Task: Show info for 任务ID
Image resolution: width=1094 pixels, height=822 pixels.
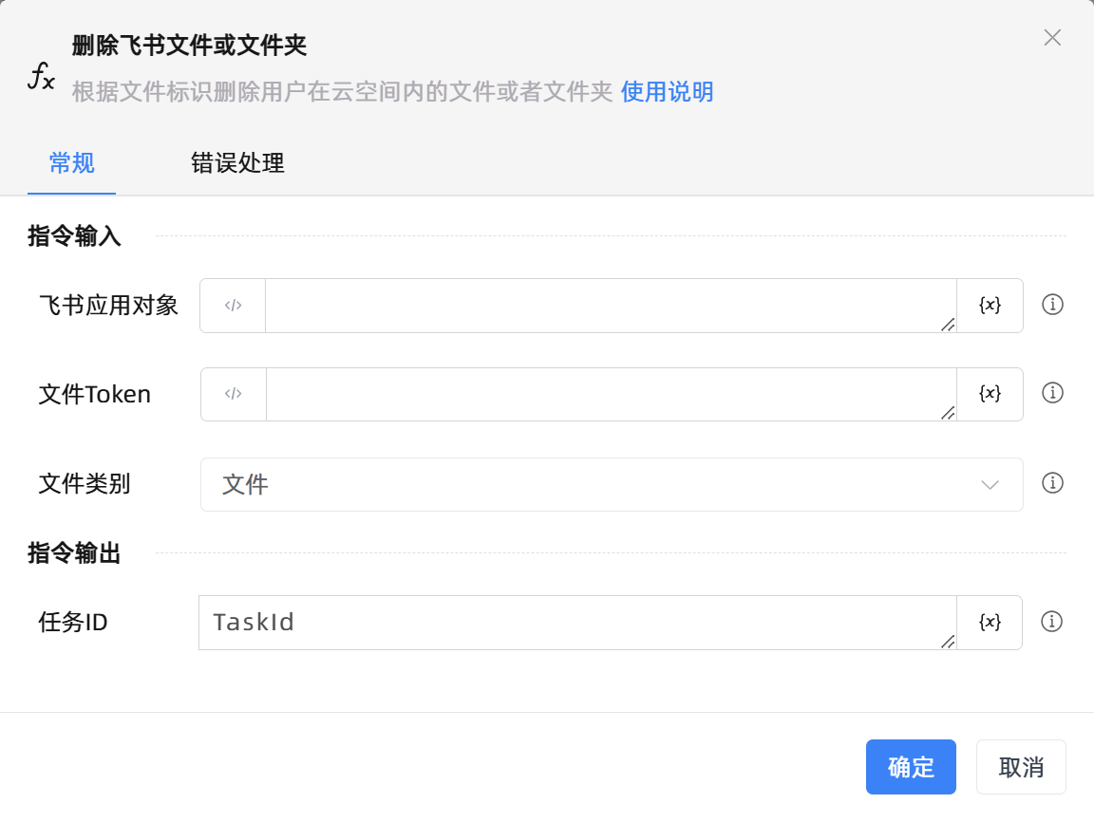Action: [1051, 621]
